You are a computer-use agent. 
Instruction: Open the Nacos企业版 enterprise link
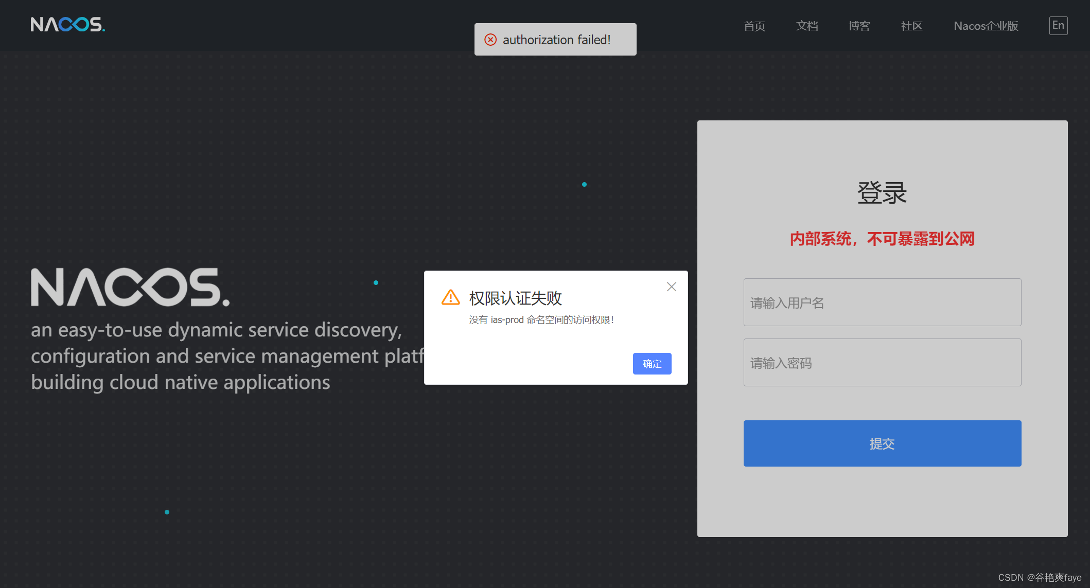pos(986,26)
